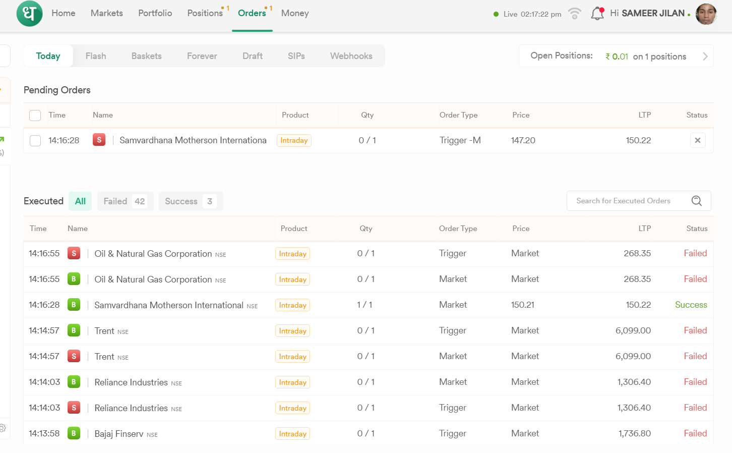
Task: Click the search magnifier icon
Action: [x=697, y=201]
